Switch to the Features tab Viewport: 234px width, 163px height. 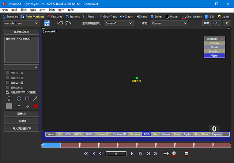click(x=54, y=16)
